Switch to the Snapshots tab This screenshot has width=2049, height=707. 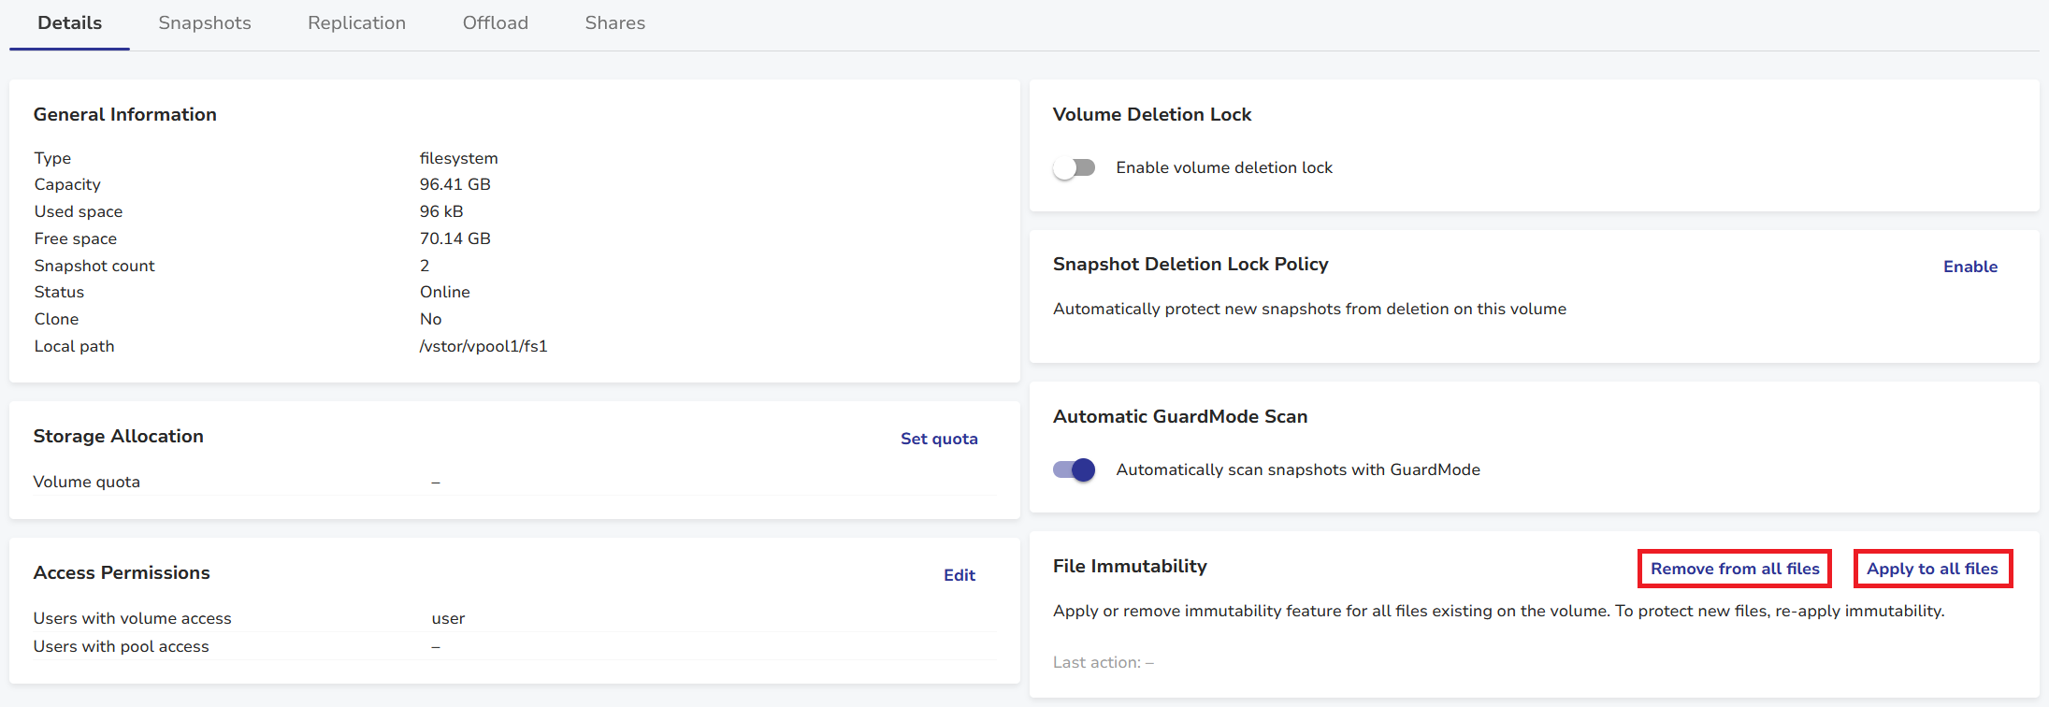[204, 23]
